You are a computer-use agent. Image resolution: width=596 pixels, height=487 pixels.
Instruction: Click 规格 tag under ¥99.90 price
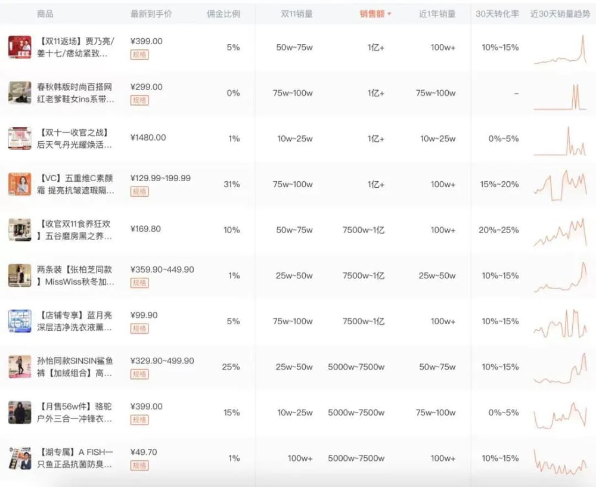tap(139, 328)
